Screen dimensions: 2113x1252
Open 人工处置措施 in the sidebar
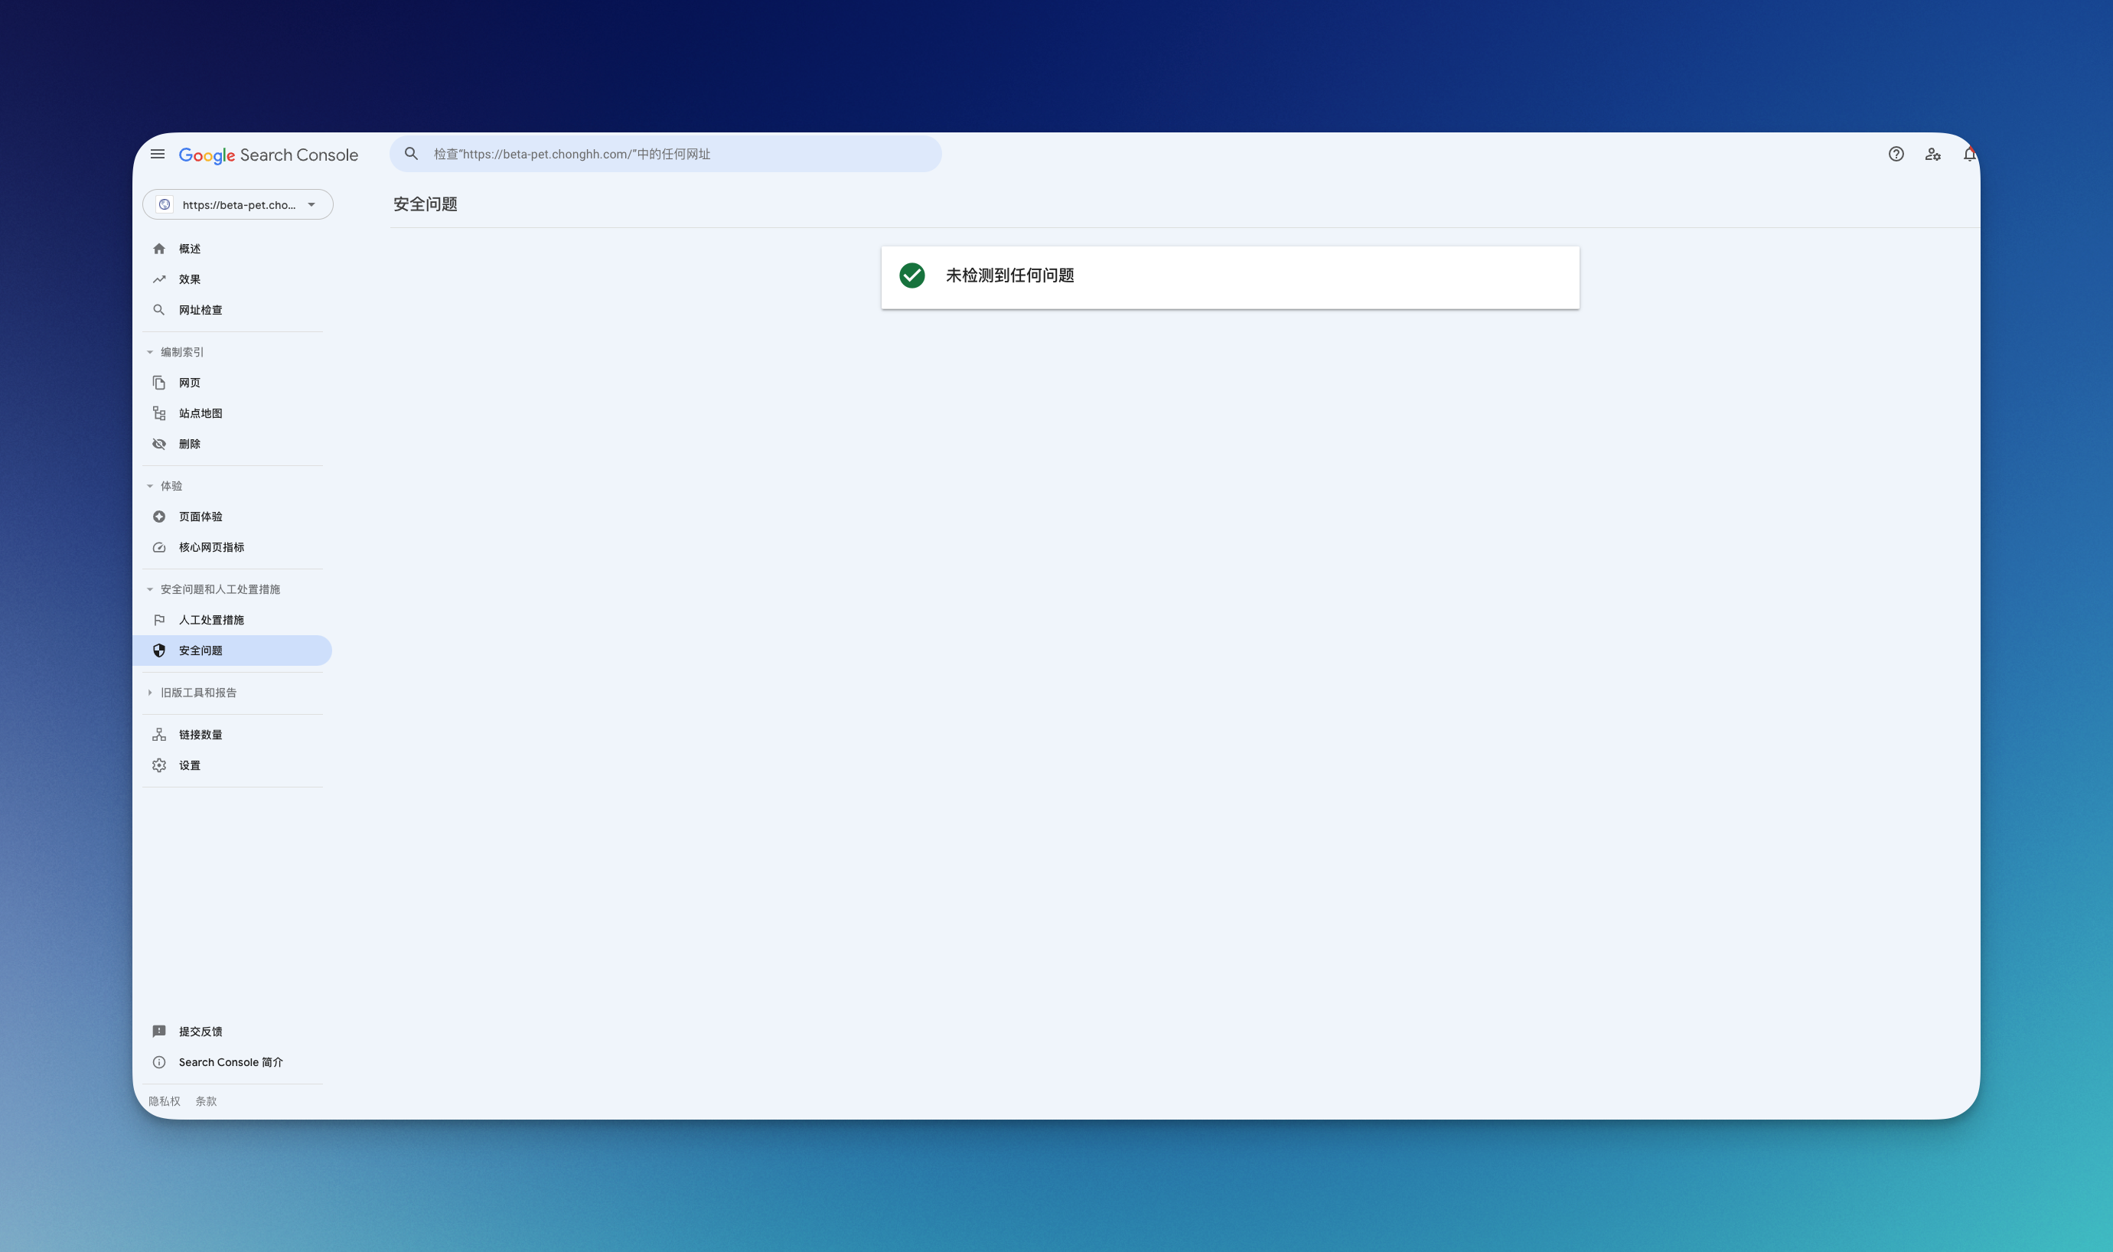[211, 620]
